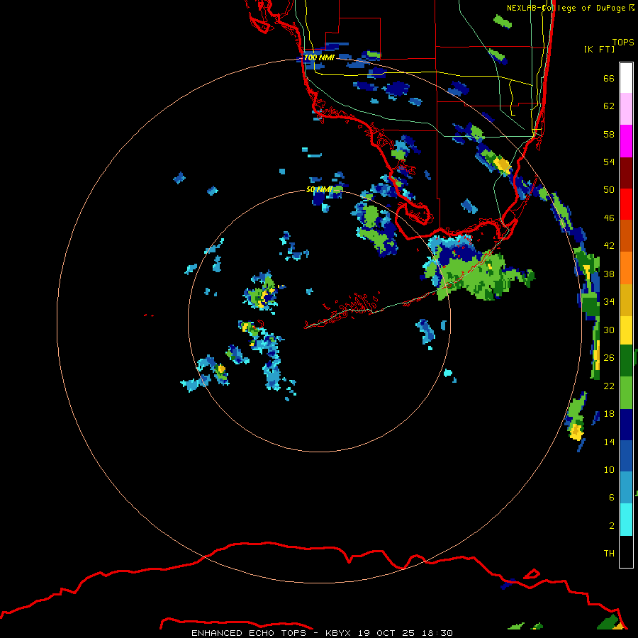The image size is (638, 638).
Task: Pick the magenta legend swatch
Action: pyautogui.click(x=626, y=141)
